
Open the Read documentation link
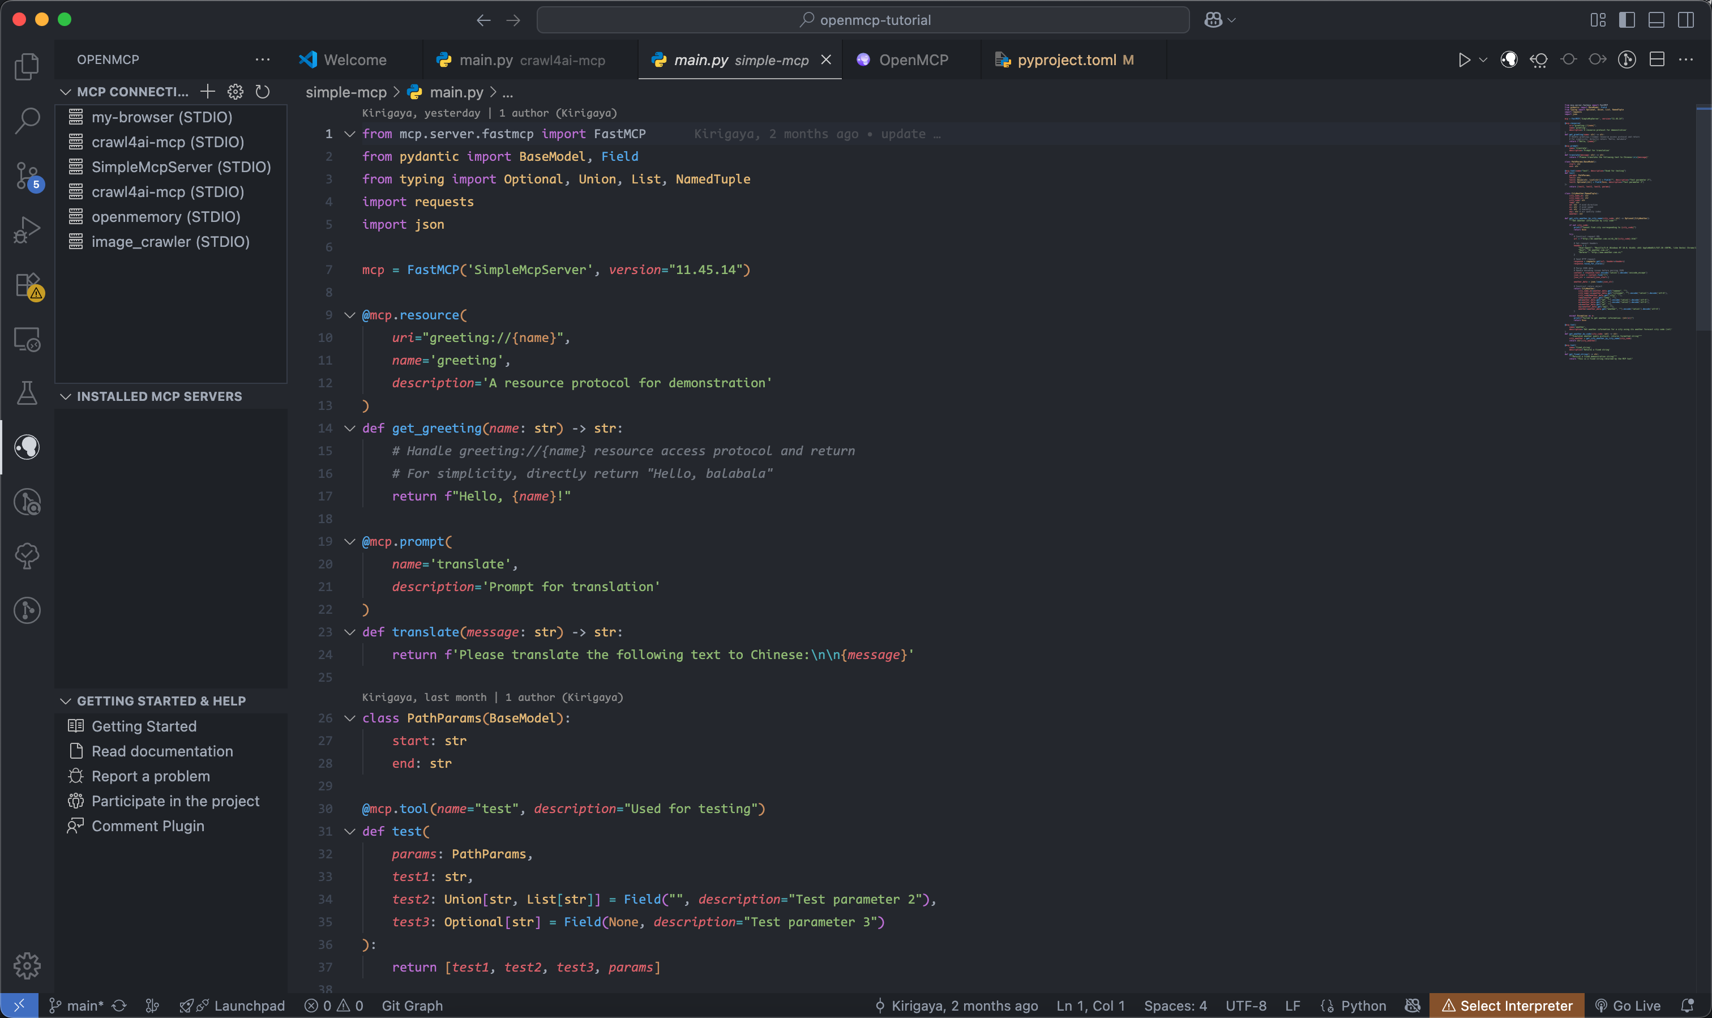tap(162, 751)
